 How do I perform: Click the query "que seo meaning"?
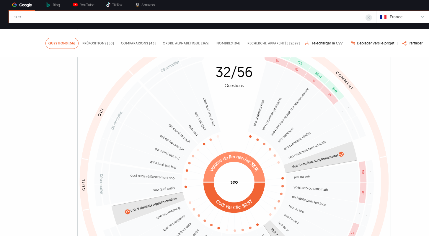168,213
